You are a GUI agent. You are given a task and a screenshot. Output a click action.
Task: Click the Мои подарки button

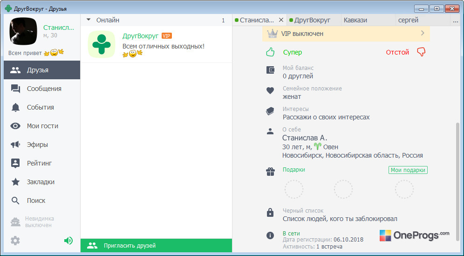coord(408,170)
